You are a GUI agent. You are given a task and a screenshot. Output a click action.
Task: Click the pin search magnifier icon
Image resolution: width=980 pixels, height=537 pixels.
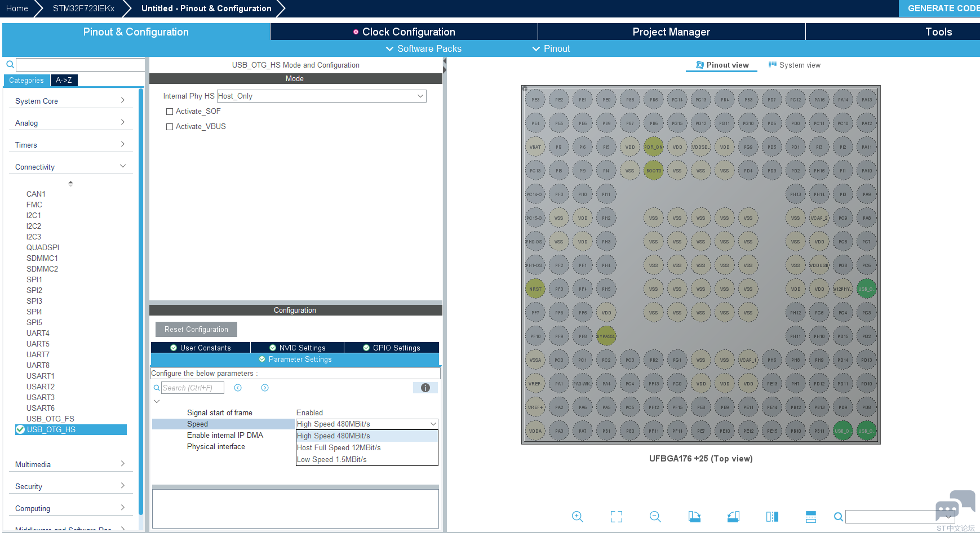pos(839,517)
